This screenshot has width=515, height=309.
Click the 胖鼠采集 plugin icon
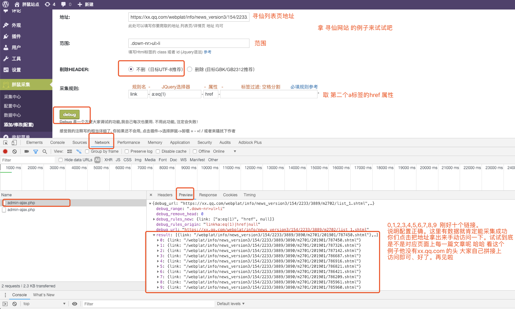pos(6,85)
